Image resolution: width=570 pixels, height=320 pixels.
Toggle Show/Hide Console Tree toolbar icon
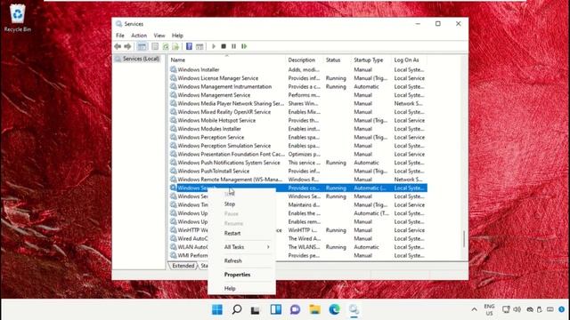pyautogui.click(x=142, y=46)
